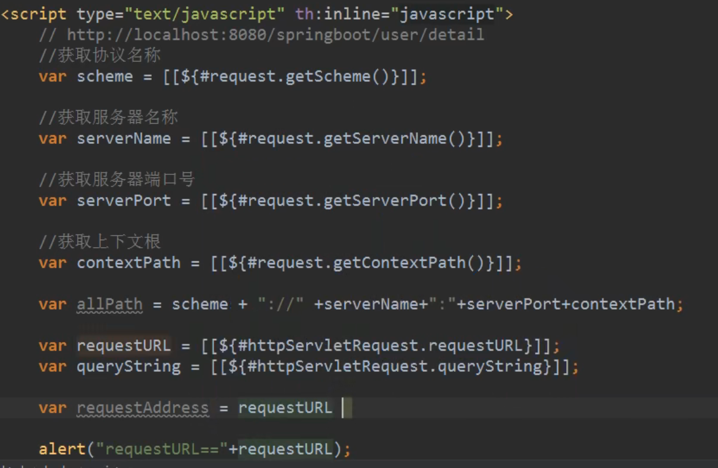The height and width of the screenshot is (468, 718).
Task: Click serverPort+contextPath in the allPath line
Action: click(570, 304)
